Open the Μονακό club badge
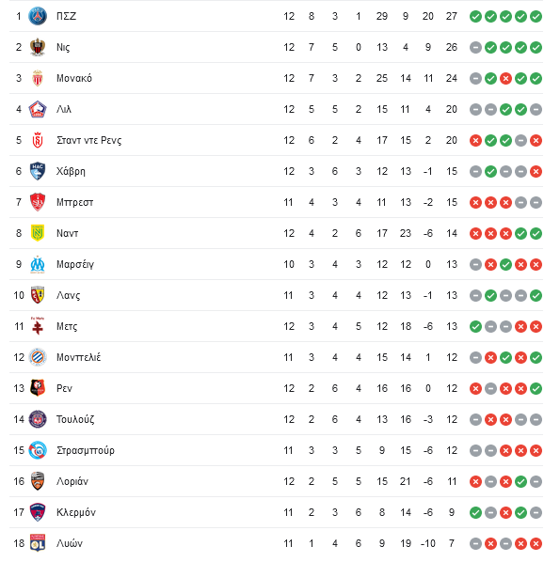560x562 pixels. click(x=38, y=78)
